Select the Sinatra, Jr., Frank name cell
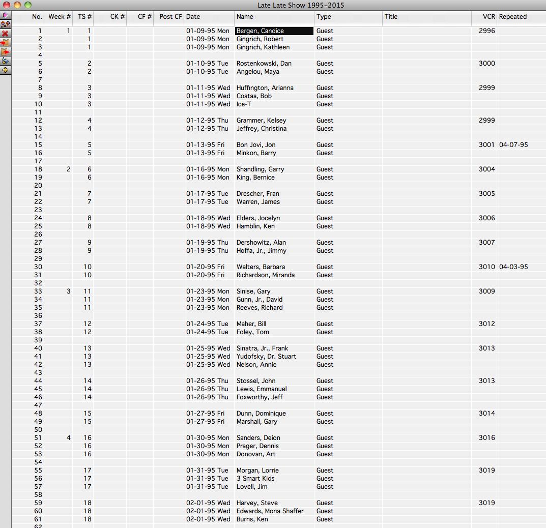Screen dimensions: 546x528 [x=274, y=348]
